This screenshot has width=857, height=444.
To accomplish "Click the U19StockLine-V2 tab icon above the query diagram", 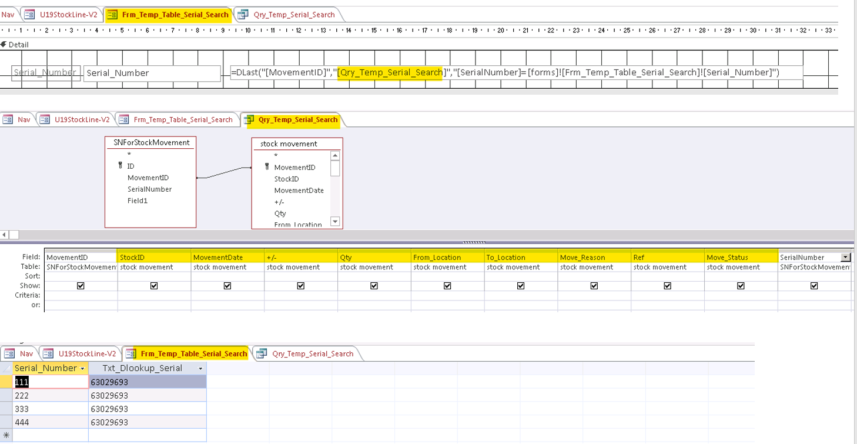I will click(45, 119).
